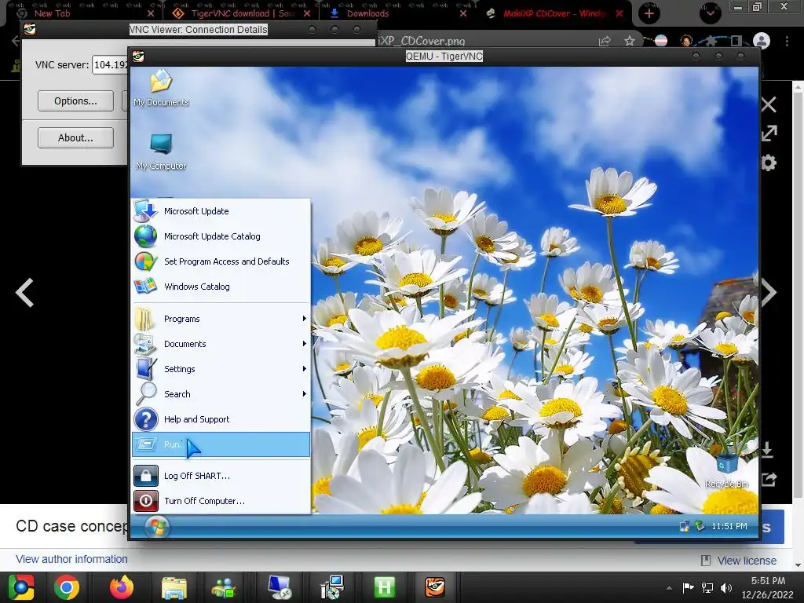Open Windows Catalog menu entry
The width and height of the screenshot is (804, 603).
221,287
